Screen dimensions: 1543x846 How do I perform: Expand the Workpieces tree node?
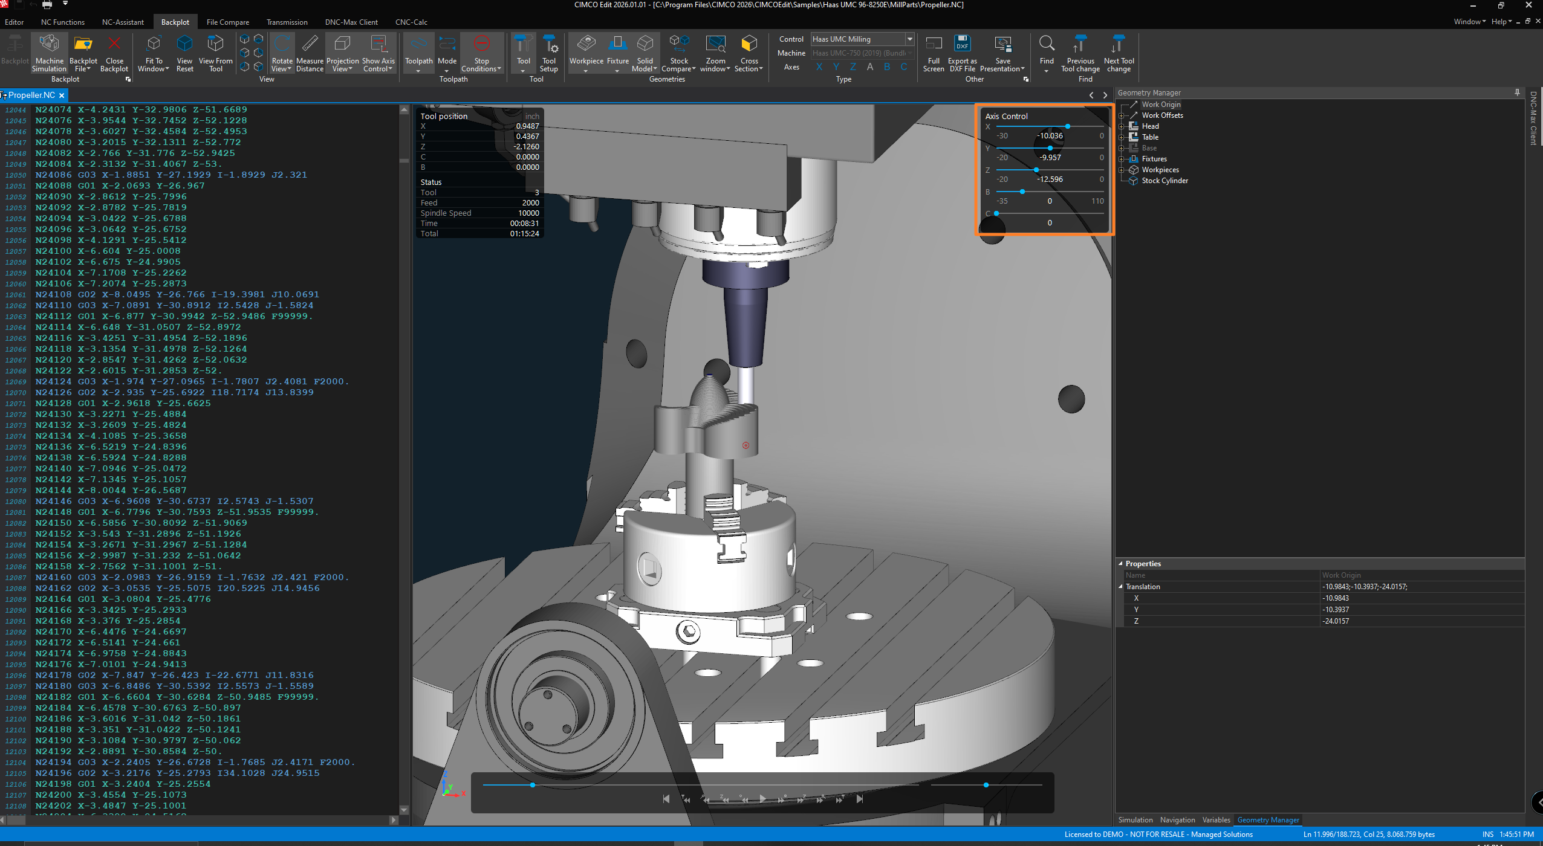click(x=1122, y=170)
